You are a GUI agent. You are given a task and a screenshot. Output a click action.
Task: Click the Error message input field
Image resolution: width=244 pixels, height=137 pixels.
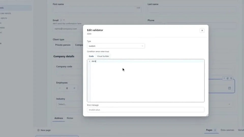tap(146, 110)
